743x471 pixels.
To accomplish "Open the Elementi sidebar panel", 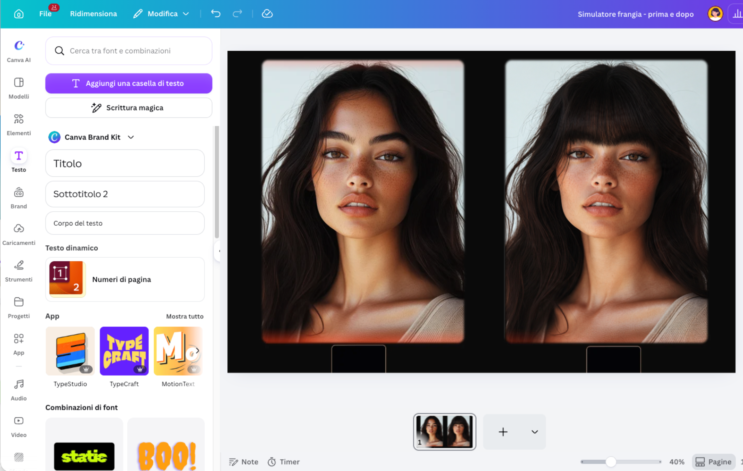I will (19, 125).
